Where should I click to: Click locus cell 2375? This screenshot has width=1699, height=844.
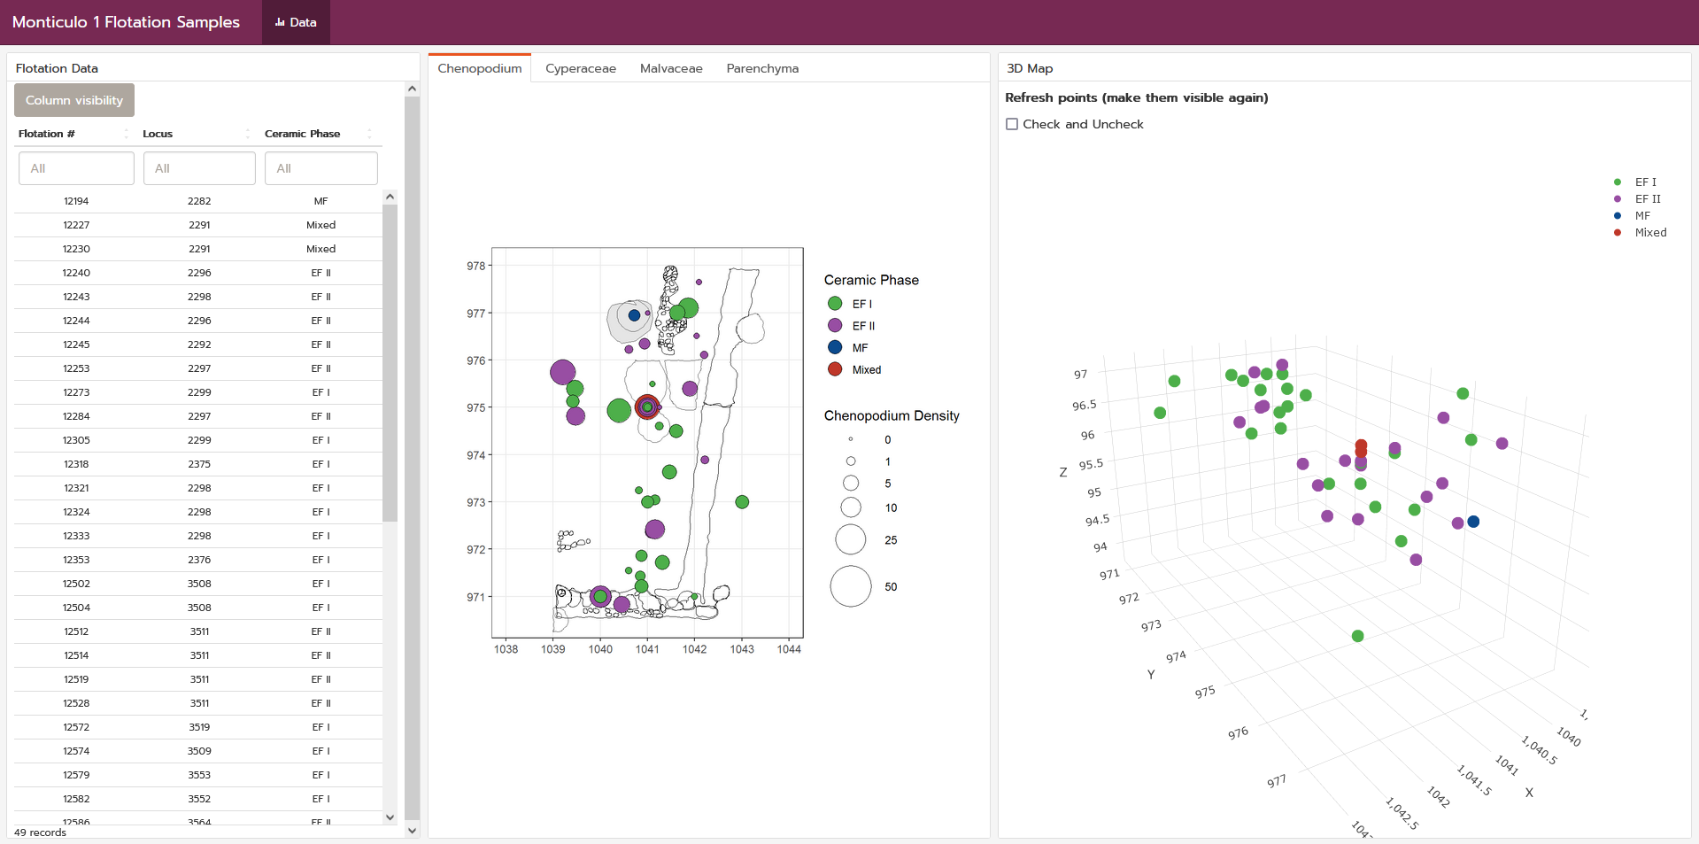(199, 464)
